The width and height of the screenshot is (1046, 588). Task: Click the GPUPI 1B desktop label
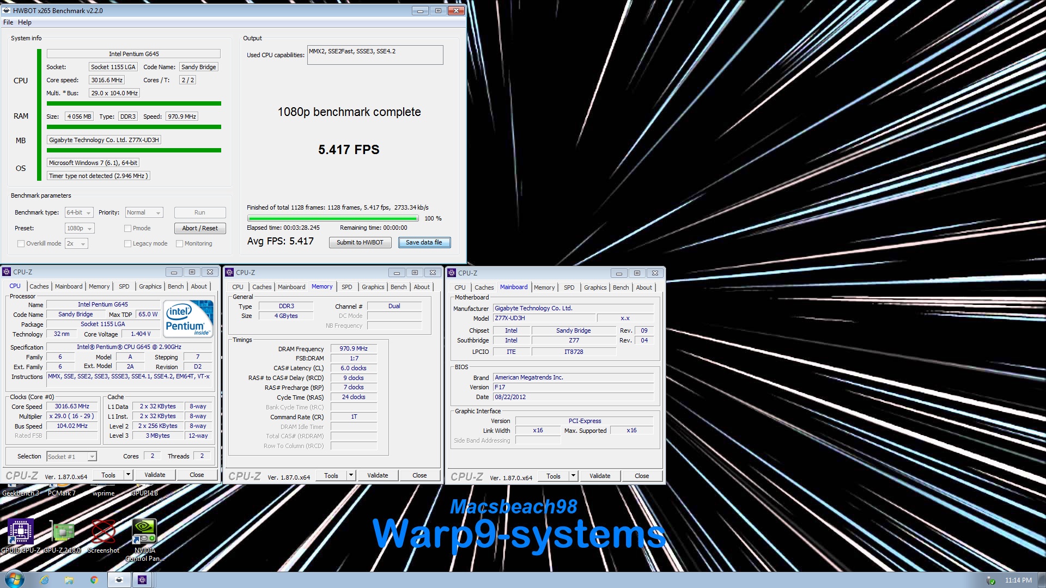[x=144, y=493]
